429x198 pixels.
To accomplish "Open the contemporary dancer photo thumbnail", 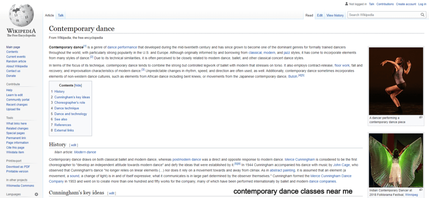I will coord(396,81).
